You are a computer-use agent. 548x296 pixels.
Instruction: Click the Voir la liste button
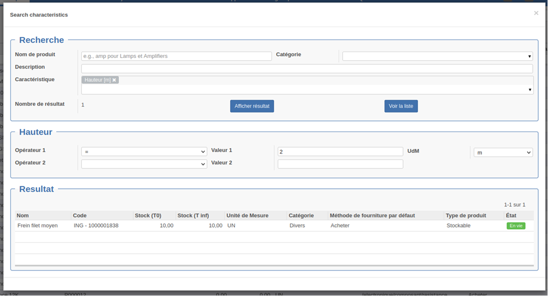click(x=401, y=107)
